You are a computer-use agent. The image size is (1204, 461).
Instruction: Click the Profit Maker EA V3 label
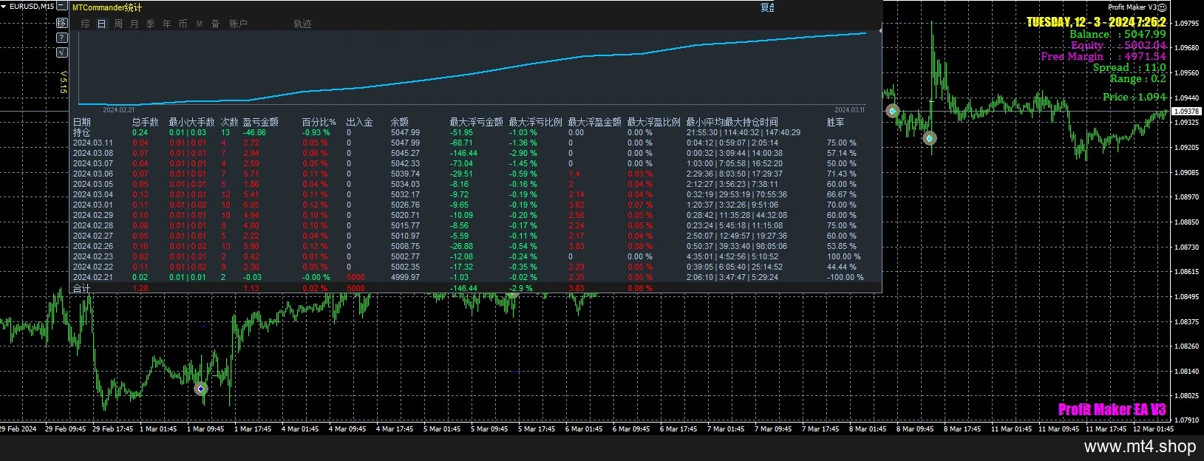[x=1112, y=409]
